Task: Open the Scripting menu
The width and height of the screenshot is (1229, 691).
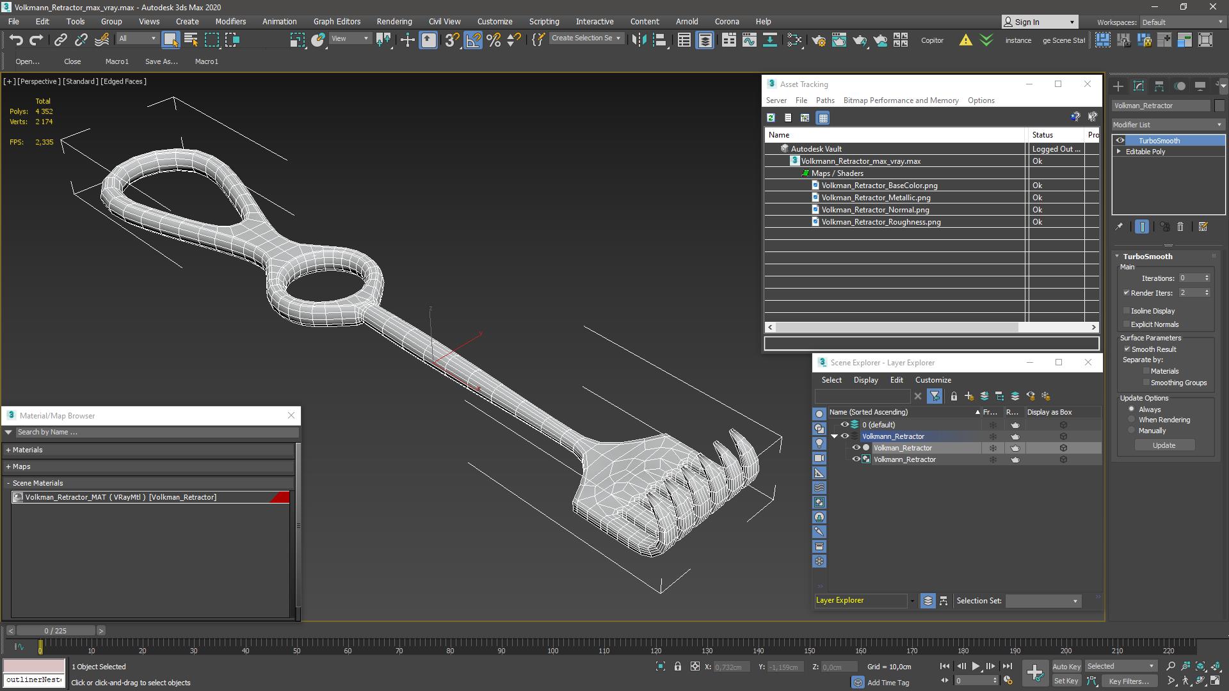Action: click(x=543, y=21)
